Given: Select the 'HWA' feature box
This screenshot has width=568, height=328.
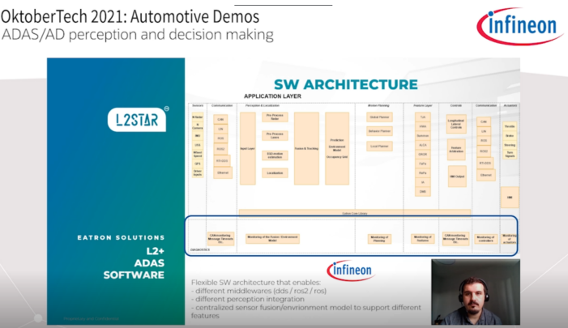Looking at the screenshot, I should 423,126.
